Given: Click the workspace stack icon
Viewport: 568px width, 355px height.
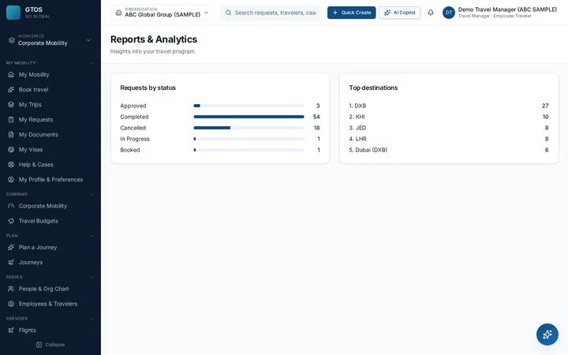Looking at the screenshot, I should (x=12, y=40).
